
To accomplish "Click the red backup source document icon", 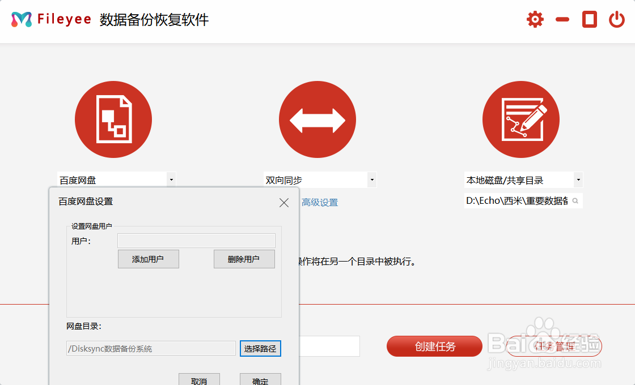I will coord(113,119).
